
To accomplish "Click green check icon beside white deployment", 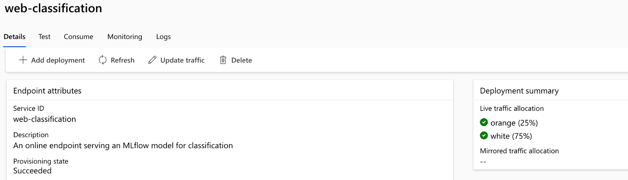I will pos(484,136).
